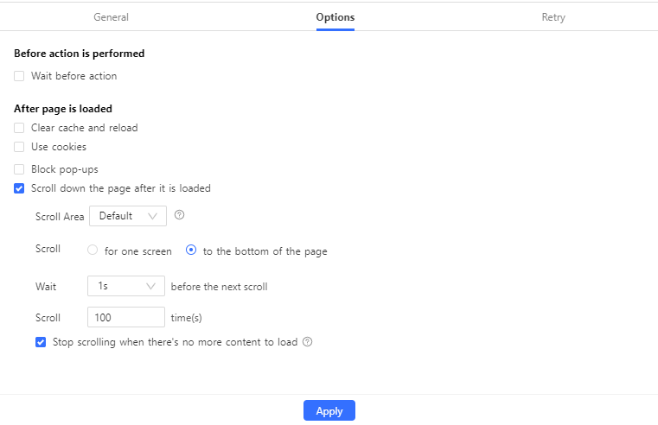The image size is (658, 425).
Task: Open the Scroll Area Default dropdown
Action: [126, 216]
